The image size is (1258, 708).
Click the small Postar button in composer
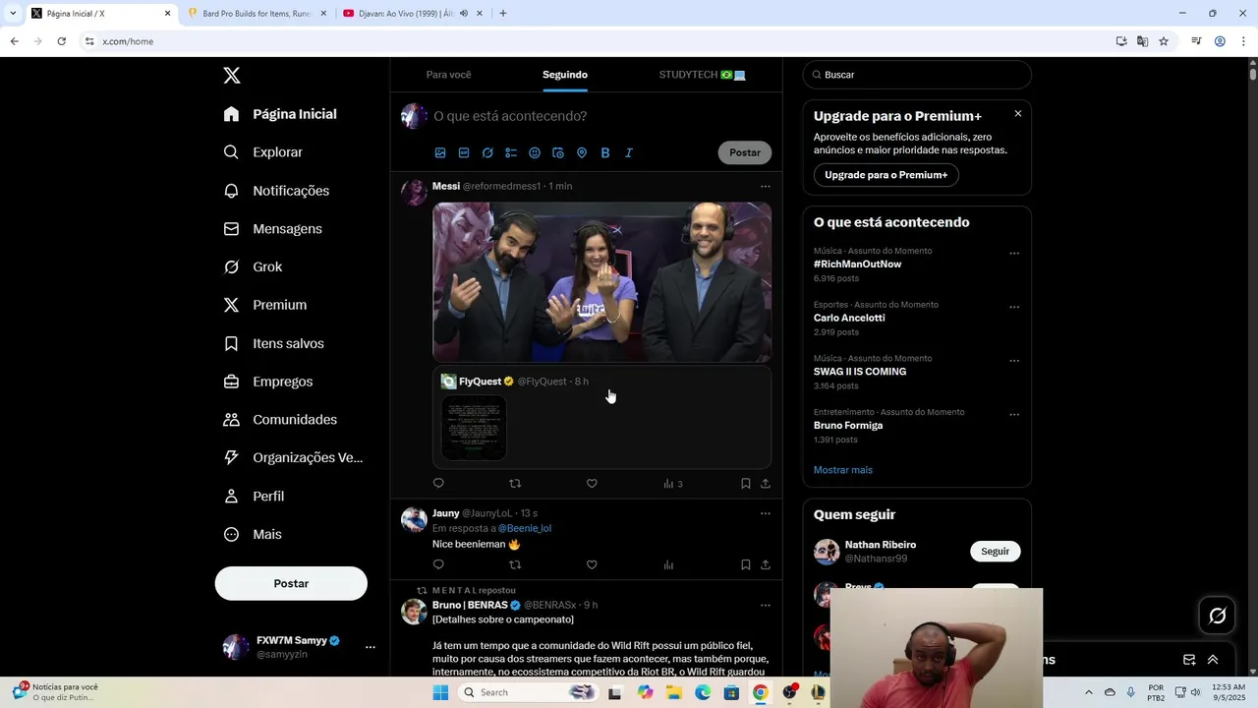(x=745, y=152)
